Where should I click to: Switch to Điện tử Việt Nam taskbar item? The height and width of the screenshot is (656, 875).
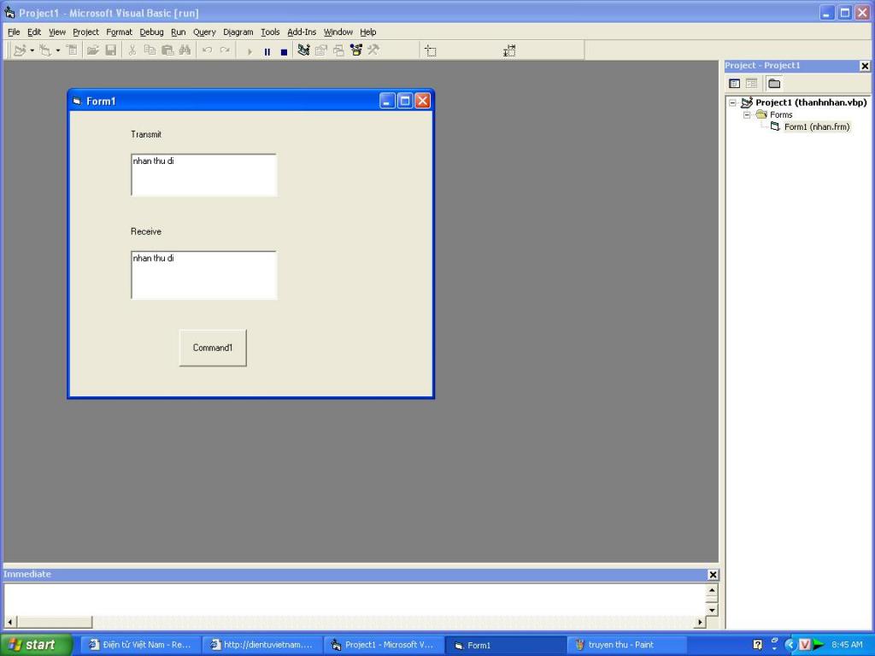pos(139,645)
